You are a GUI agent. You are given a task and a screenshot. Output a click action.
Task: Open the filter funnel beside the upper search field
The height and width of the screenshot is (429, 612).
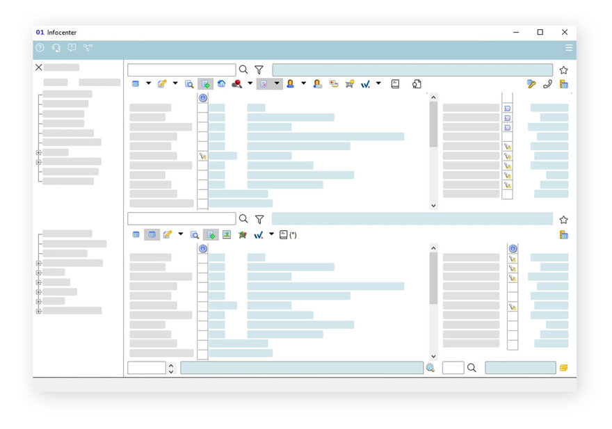259,70
